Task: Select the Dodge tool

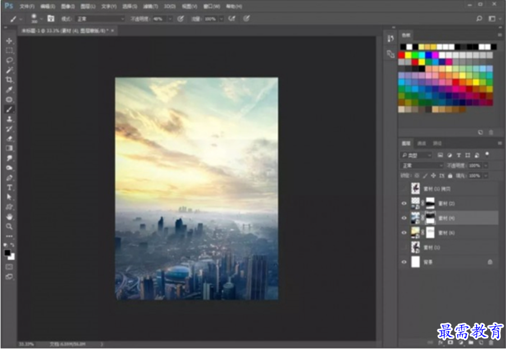Action: (x=10, y=168)
